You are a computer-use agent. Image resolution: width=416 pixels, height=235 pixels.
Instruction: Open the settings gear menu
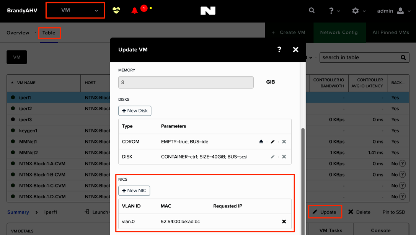click(x=359, y=11)
